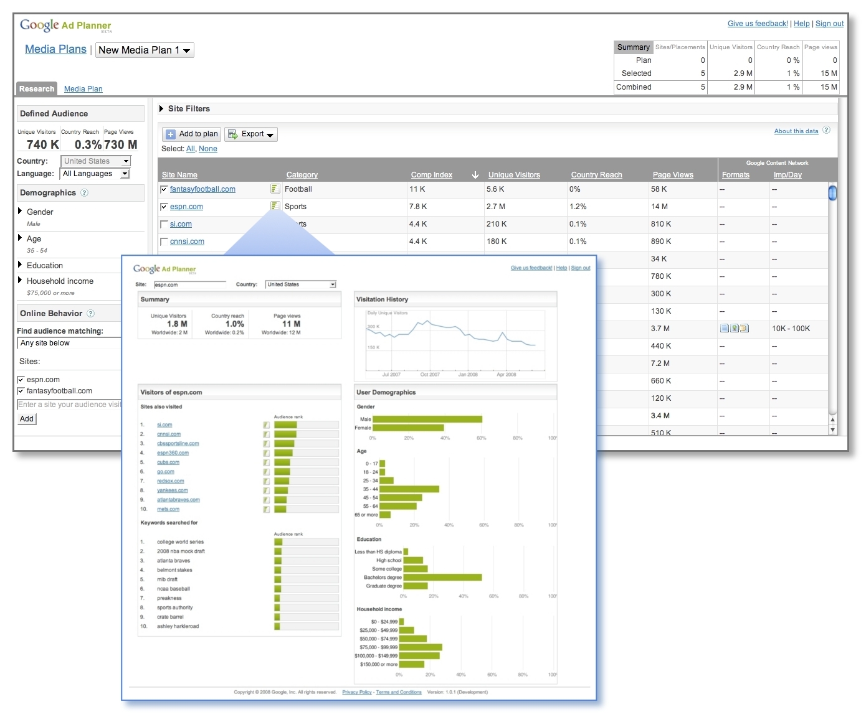
Task: Select the Research tab
Action: pyautogui.click(x=37, y=89)
